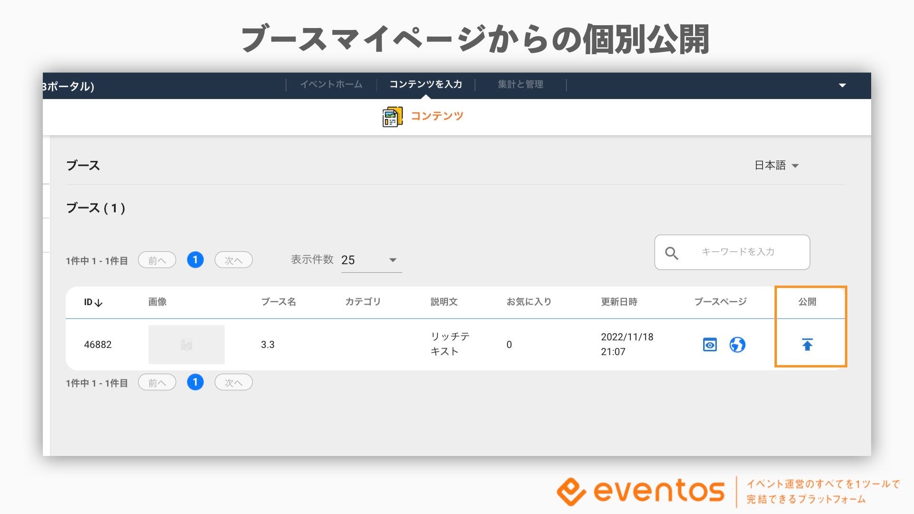
Task: Click top 次へ pagination button
Action: 233,260
